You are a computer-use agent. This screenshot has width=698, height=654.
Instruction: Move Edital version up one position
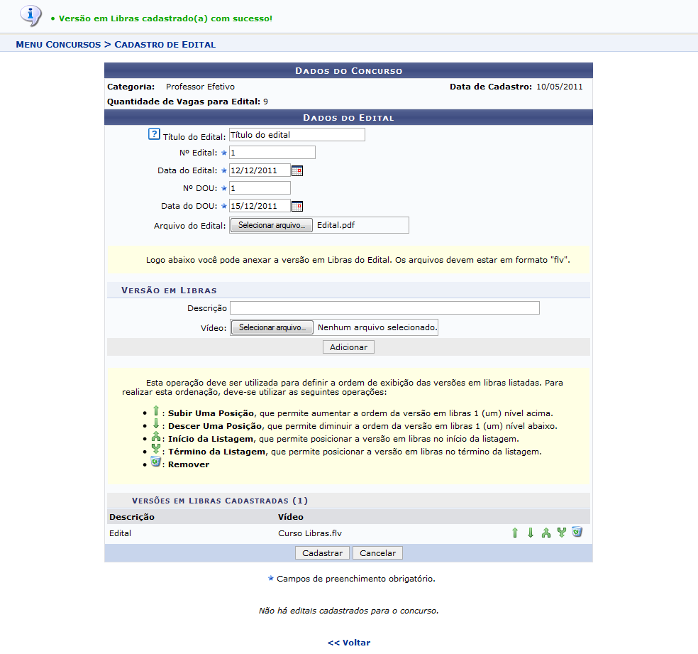[515, 533]
